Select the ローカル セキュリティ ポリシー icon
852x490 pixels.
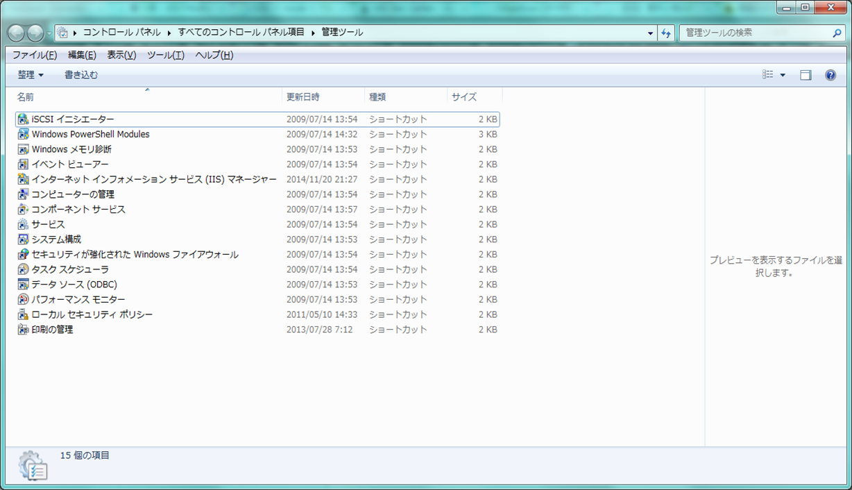click(x=23, y=314)
